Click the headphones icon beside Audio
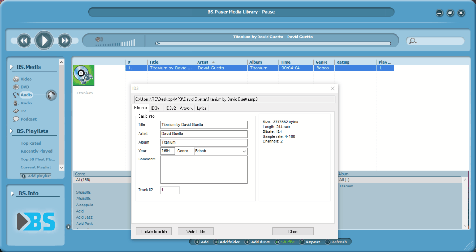476x252 pixels. [x=51, y=95]
